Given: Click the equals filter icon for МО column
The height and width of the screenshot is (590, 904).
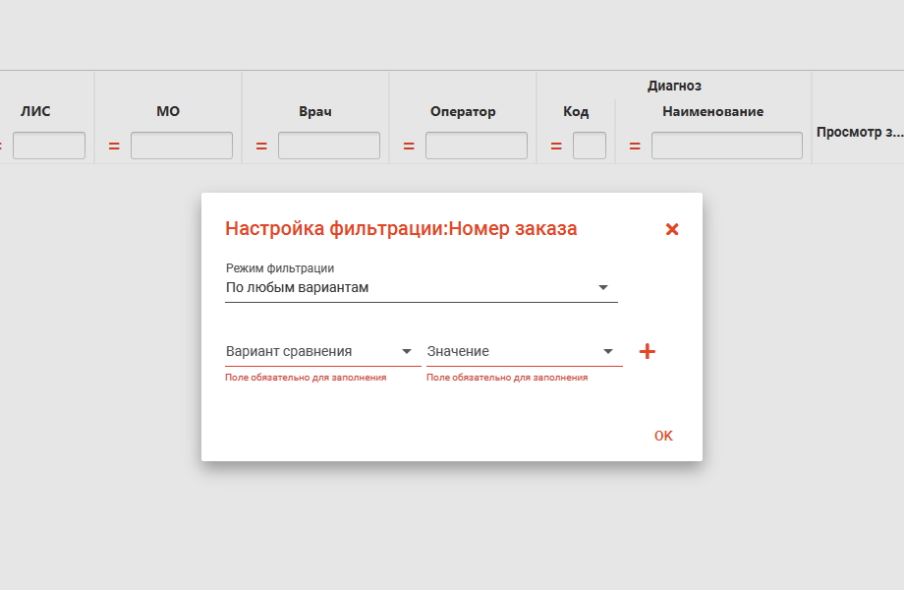Looking at the screenshot, I should [x=114, y=147].
